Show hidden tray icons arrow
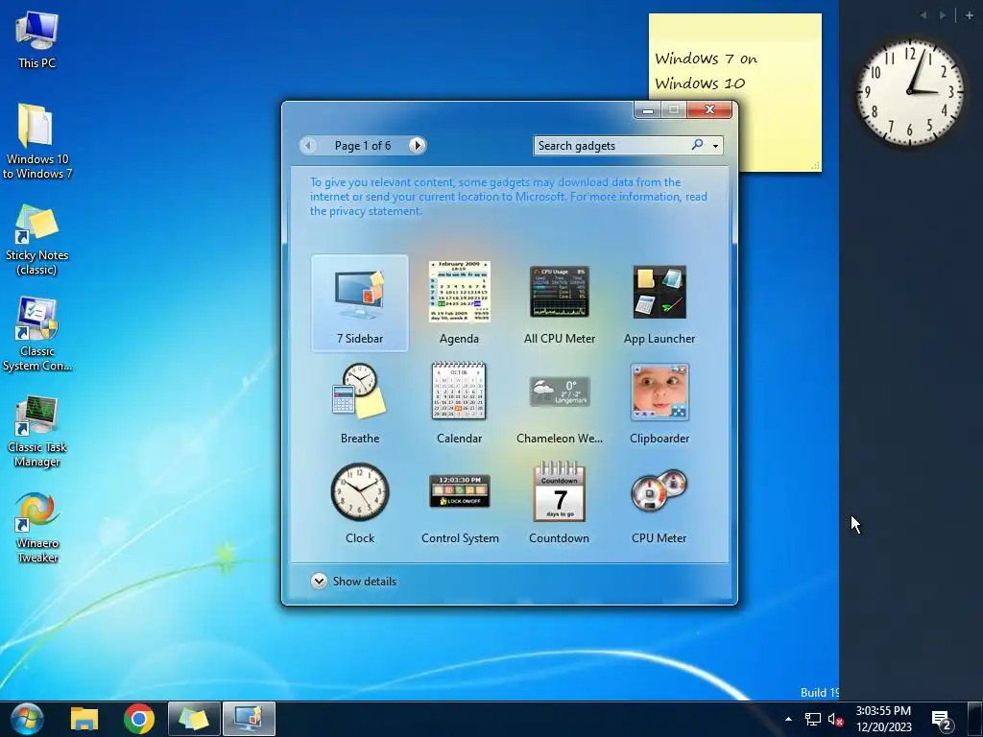 pyautogui.click(x=788, y=720)
